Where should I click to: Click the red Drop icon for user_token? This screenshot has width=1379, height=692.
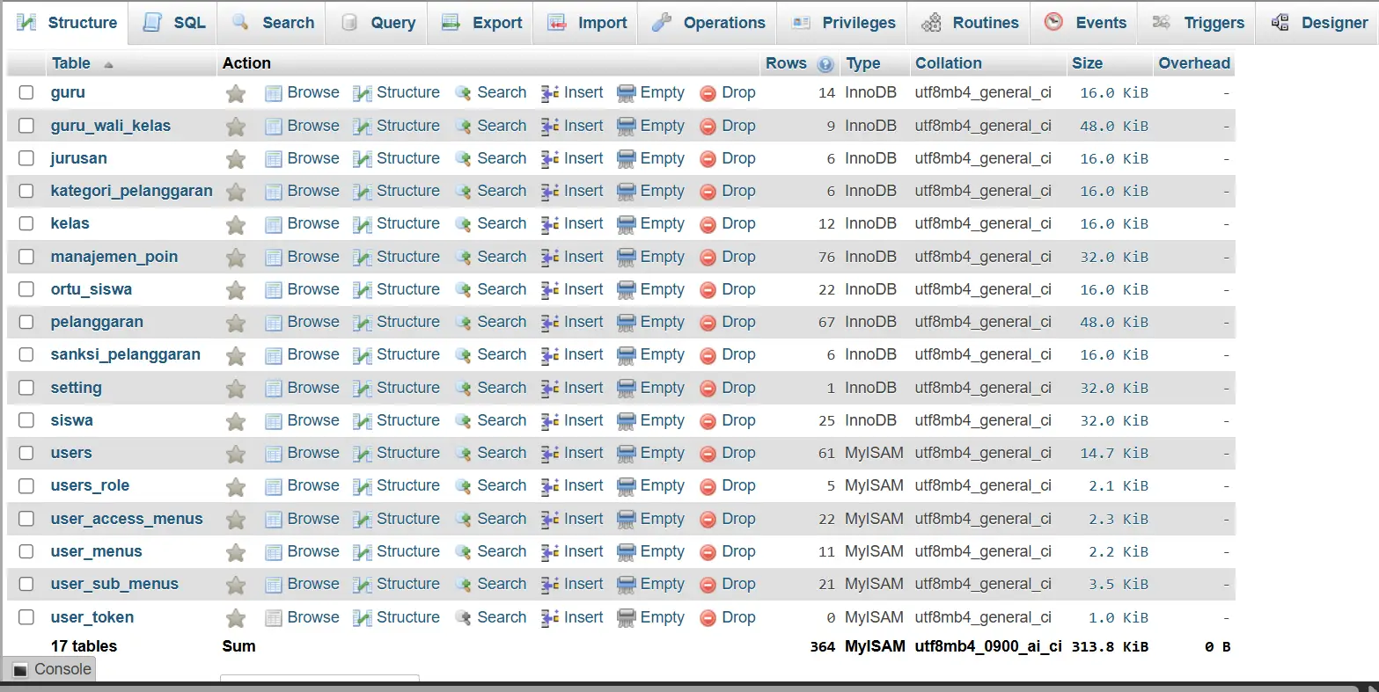[708, 618]
